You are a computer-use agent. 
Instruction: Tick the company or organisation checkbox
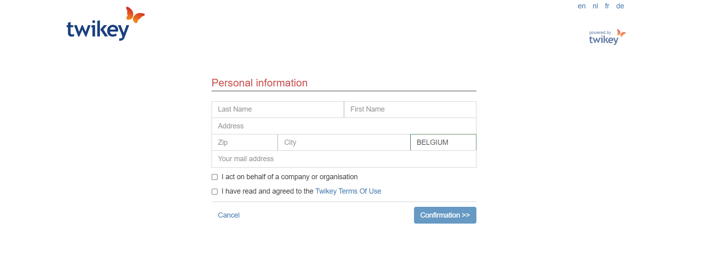pyautogui.click(x=215, y=177)
